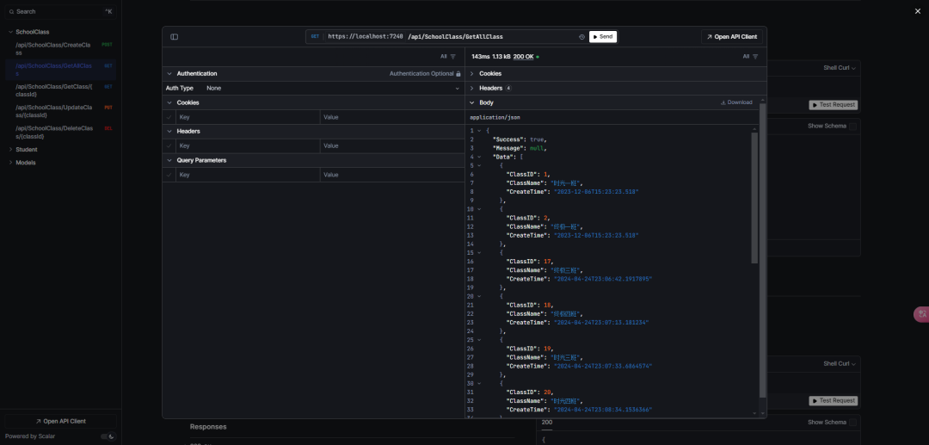
Task: Toggle the Cookies row checkbox
Action: [169, 117]
